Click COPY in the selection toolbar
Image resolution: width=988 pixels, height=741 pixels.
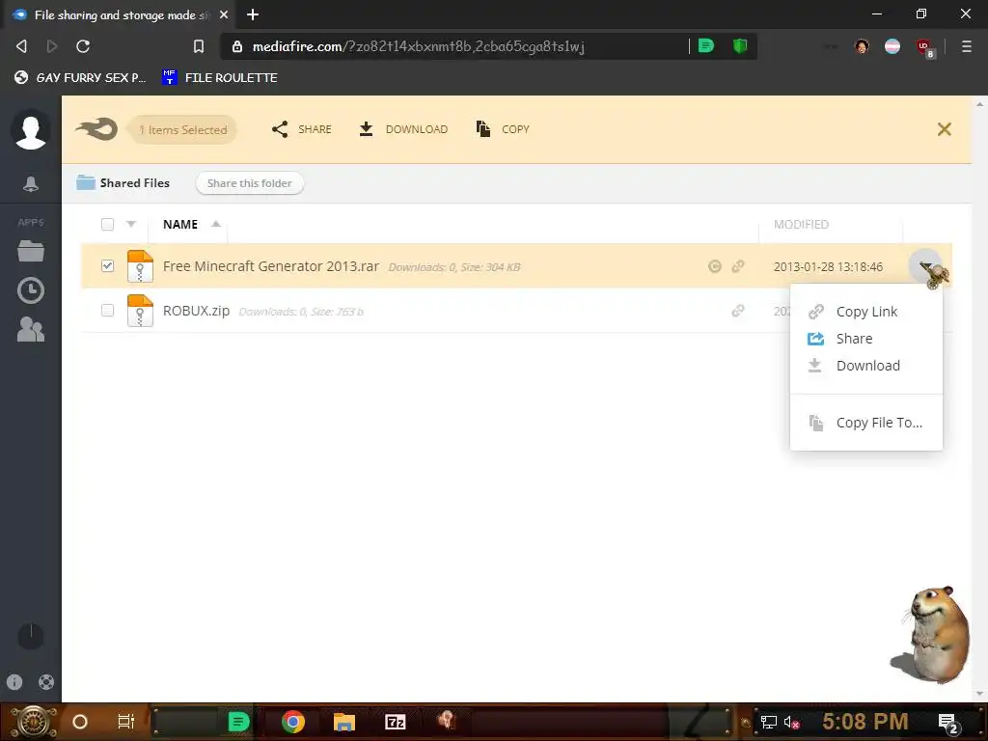[x=503, y=129]
